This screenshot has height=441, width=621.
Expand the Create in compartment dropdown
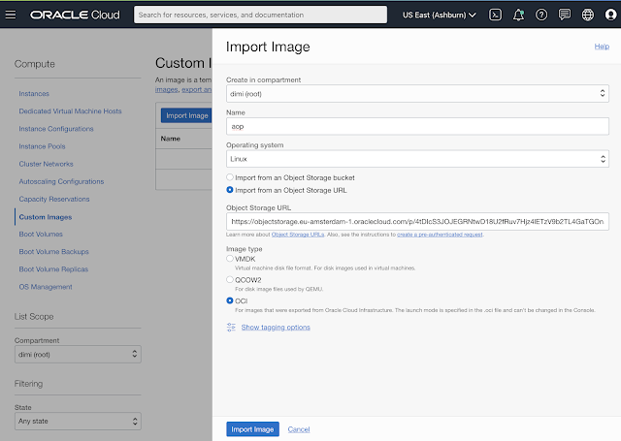point(417,93)
